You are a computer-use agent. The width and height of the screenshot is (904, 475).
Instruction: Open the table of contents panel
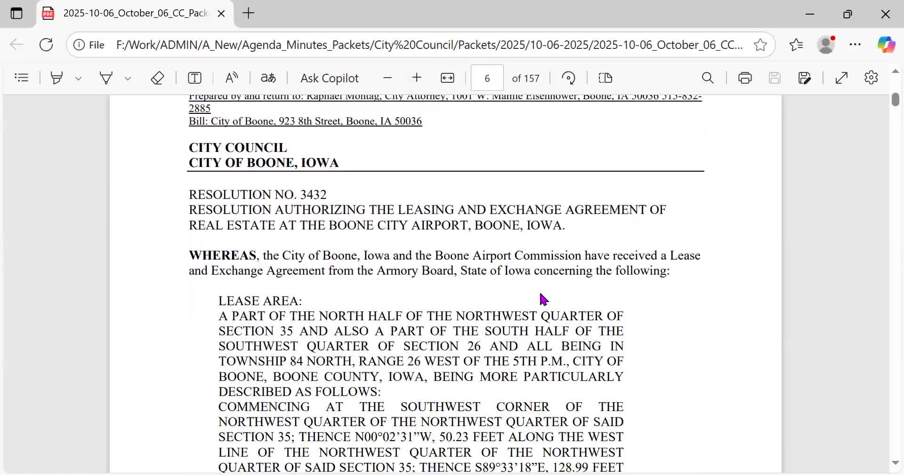pyautogui.click(x=22, y=78)
